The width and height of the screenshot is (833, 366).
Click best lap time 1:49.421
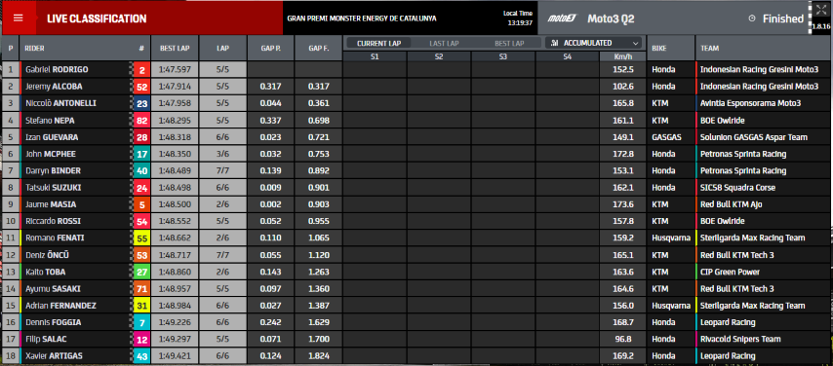(175, 356)
